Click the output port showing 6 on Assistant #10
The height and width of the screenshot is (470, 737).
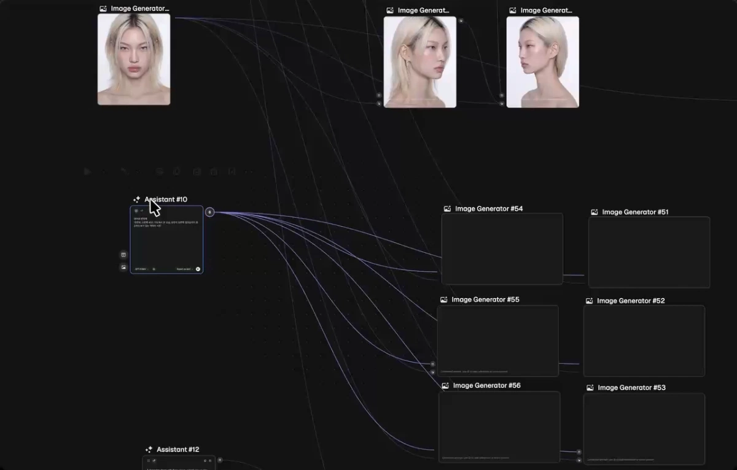click(209, 212)
